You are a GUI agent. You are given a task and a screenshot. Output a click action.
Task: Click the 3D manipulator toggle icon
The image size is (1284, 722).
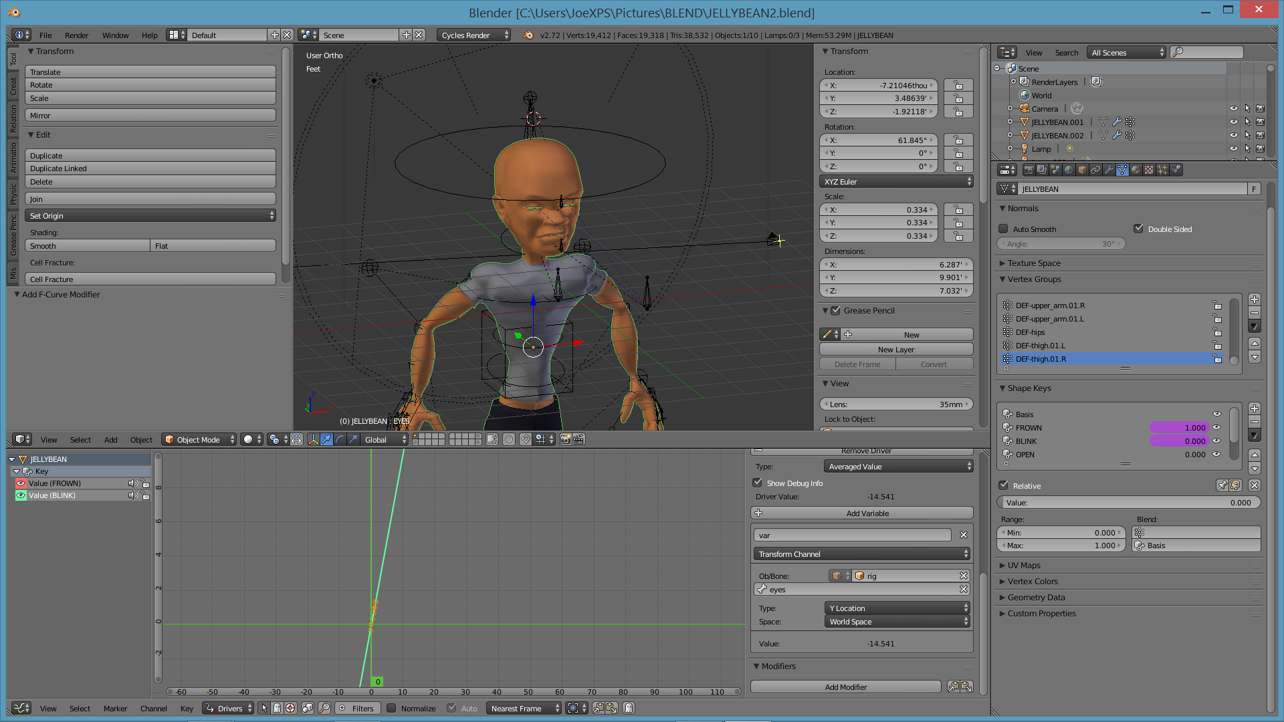click(312, 439)
